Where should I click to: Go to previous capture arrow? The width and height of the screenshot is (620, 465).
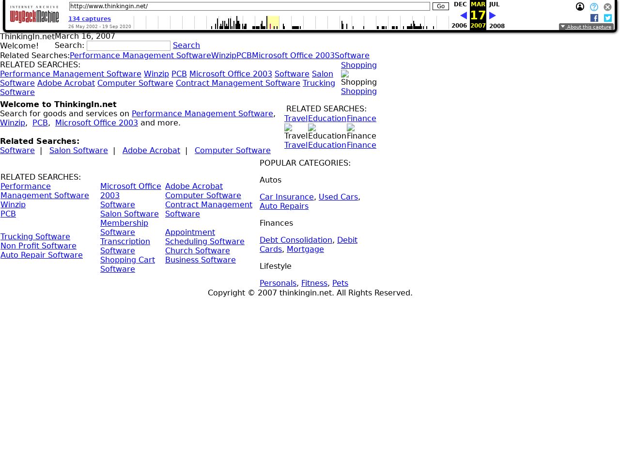click(463, 15)
